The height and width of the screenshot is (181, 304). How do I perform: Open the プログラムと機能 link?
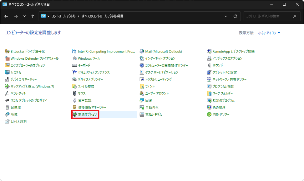point(223,86)
